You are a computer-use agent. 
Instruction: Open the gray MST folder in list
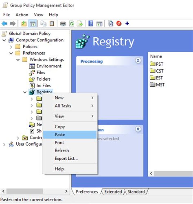click(157, 85)
